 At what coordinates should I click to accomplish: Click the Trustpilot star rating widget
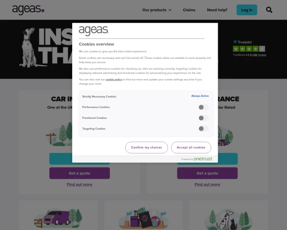tap(249, 48)
